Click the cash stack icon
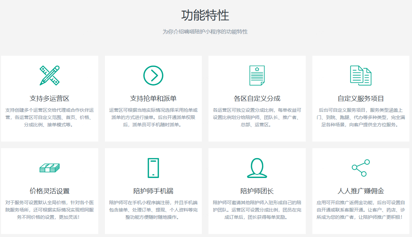Viewport: 412px width, 237px height. pos(49,168)
